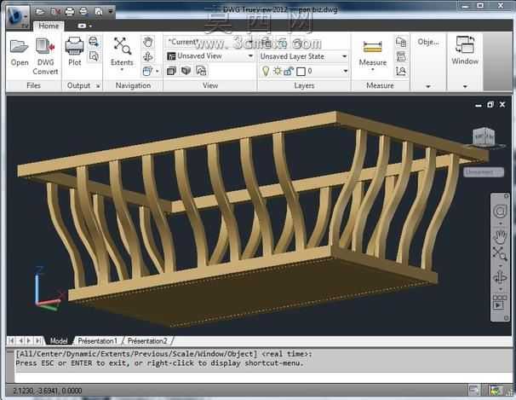Screen dimensions: 516x400
Task: Expand the Window panel arrow
Action: pos(465,86)
